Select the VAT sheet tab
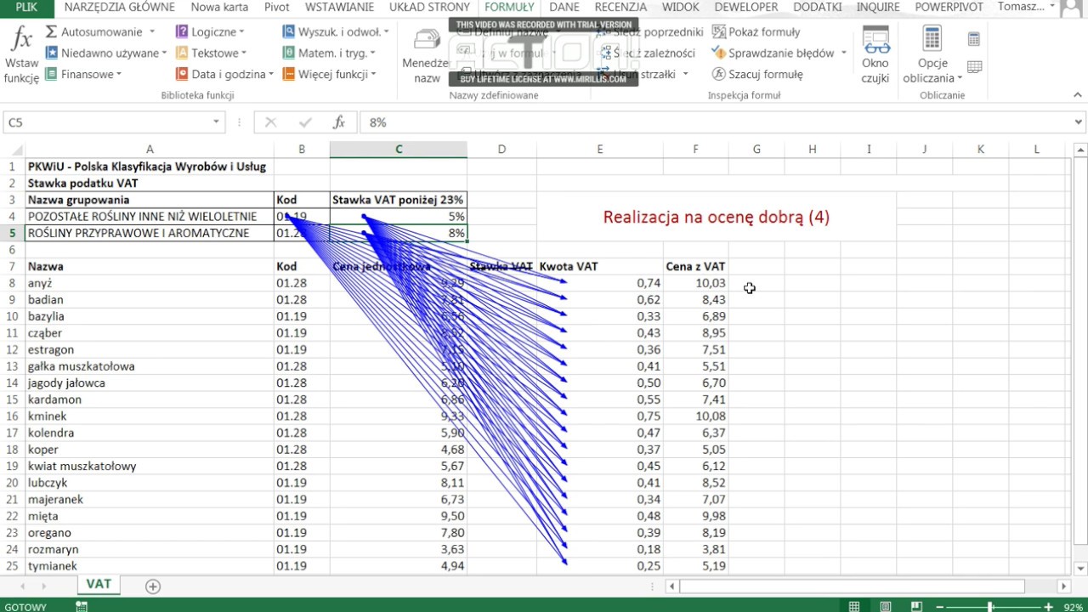Viewport: 1088px width, 612px height. [99, 585]
